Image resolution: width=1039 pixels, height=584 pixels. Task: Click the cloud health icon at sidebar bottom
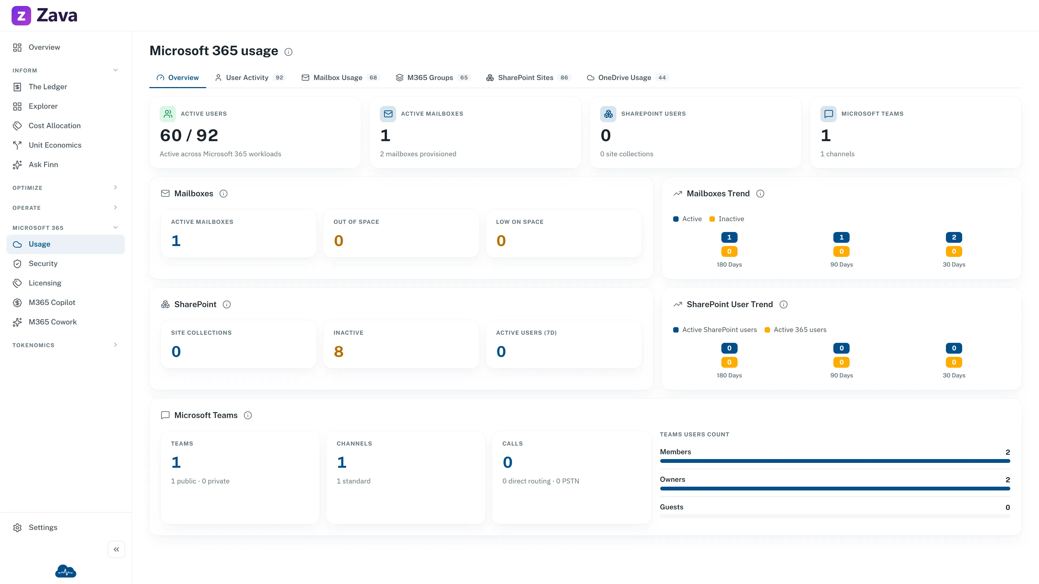pyautogui.click(x=66, y=571)
